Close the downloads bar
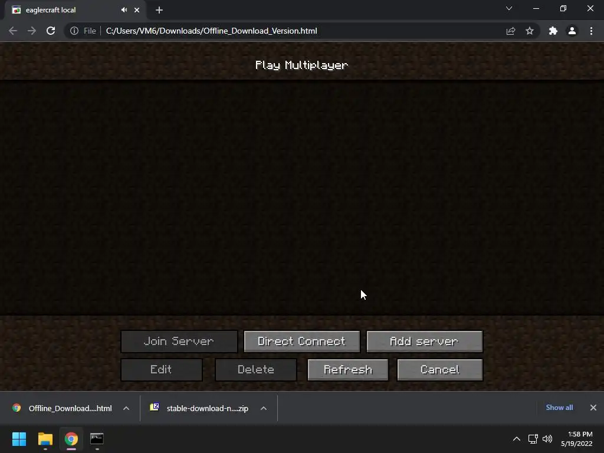 [593, 408]
